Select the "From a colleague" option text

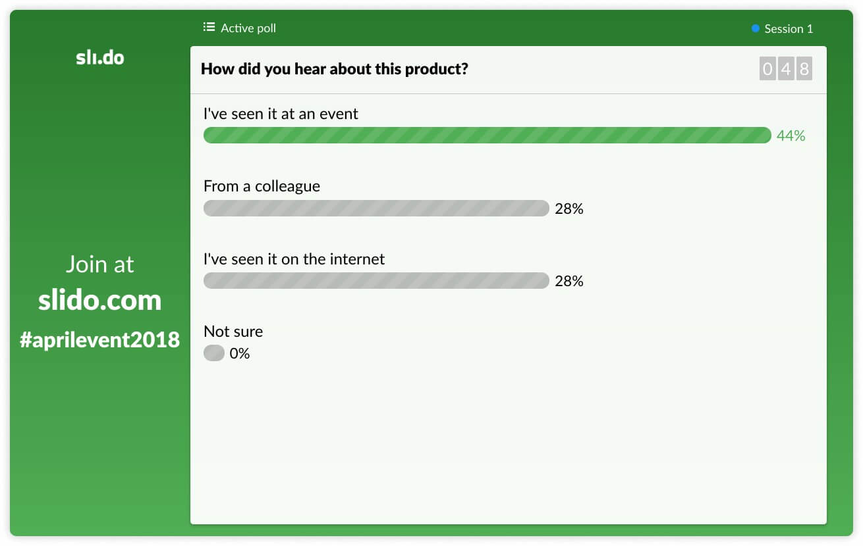(262, 186)
